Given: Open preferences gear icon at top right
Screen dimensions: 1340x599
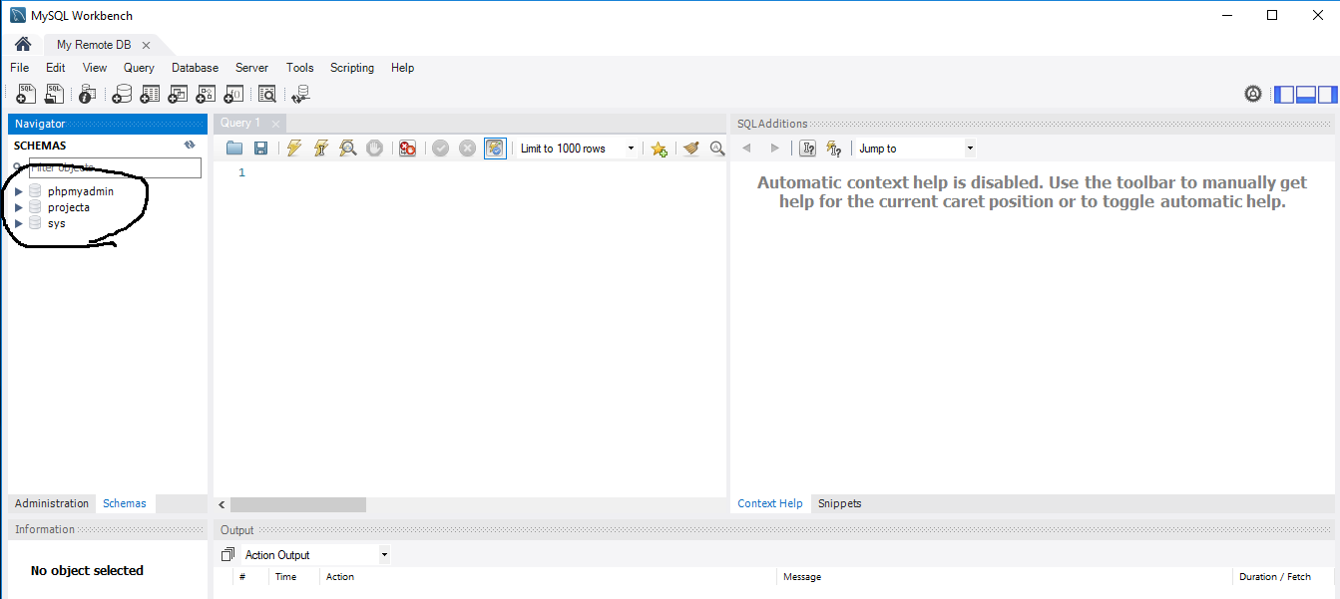Looking at the screenshot, I should [x=1253, y=94].
